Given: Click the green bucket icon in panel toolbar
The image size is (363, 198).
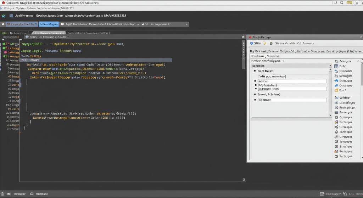Looking at the screenshot, I should pyautogui.click(x=271, y=43).
